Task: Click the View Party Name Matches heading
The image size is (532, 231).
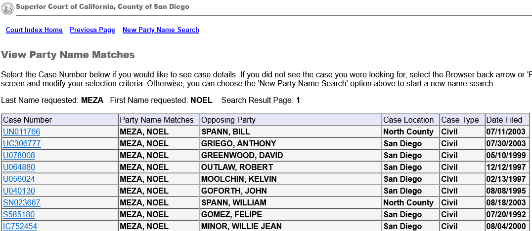Action: pyautogui.click(x=68, y=55)
